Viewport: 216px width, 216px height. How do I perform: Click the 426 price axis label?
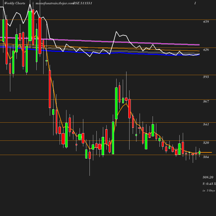(x=206, y=50)
